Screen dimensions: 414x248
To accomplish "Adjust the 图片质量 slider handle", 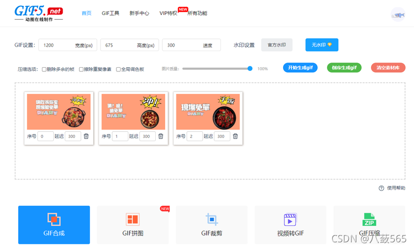I will (x=250, y=69).
